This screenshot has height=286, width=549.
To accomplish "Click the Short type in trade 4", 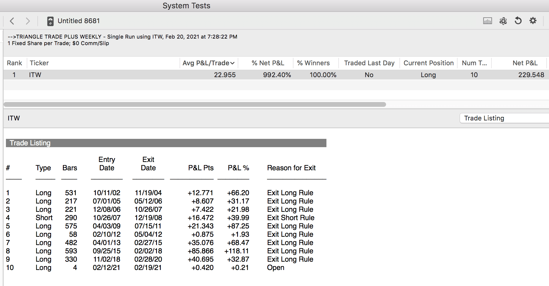I will 44,218.
